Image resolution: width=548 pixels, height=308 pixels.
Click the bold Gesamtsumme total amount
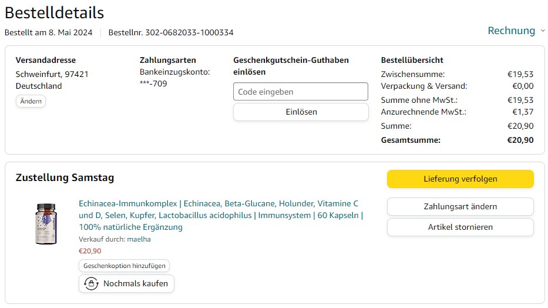point(520,140)
